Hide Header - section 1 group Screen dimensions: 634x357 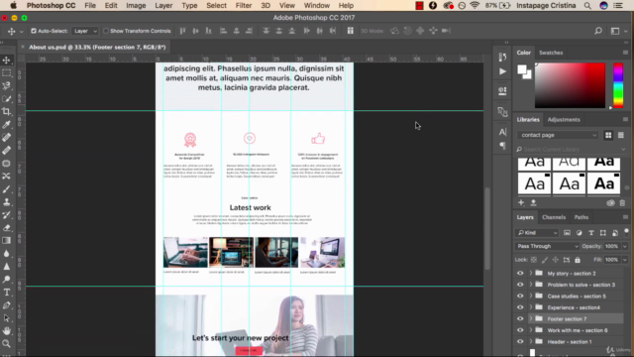click(520, 341)
